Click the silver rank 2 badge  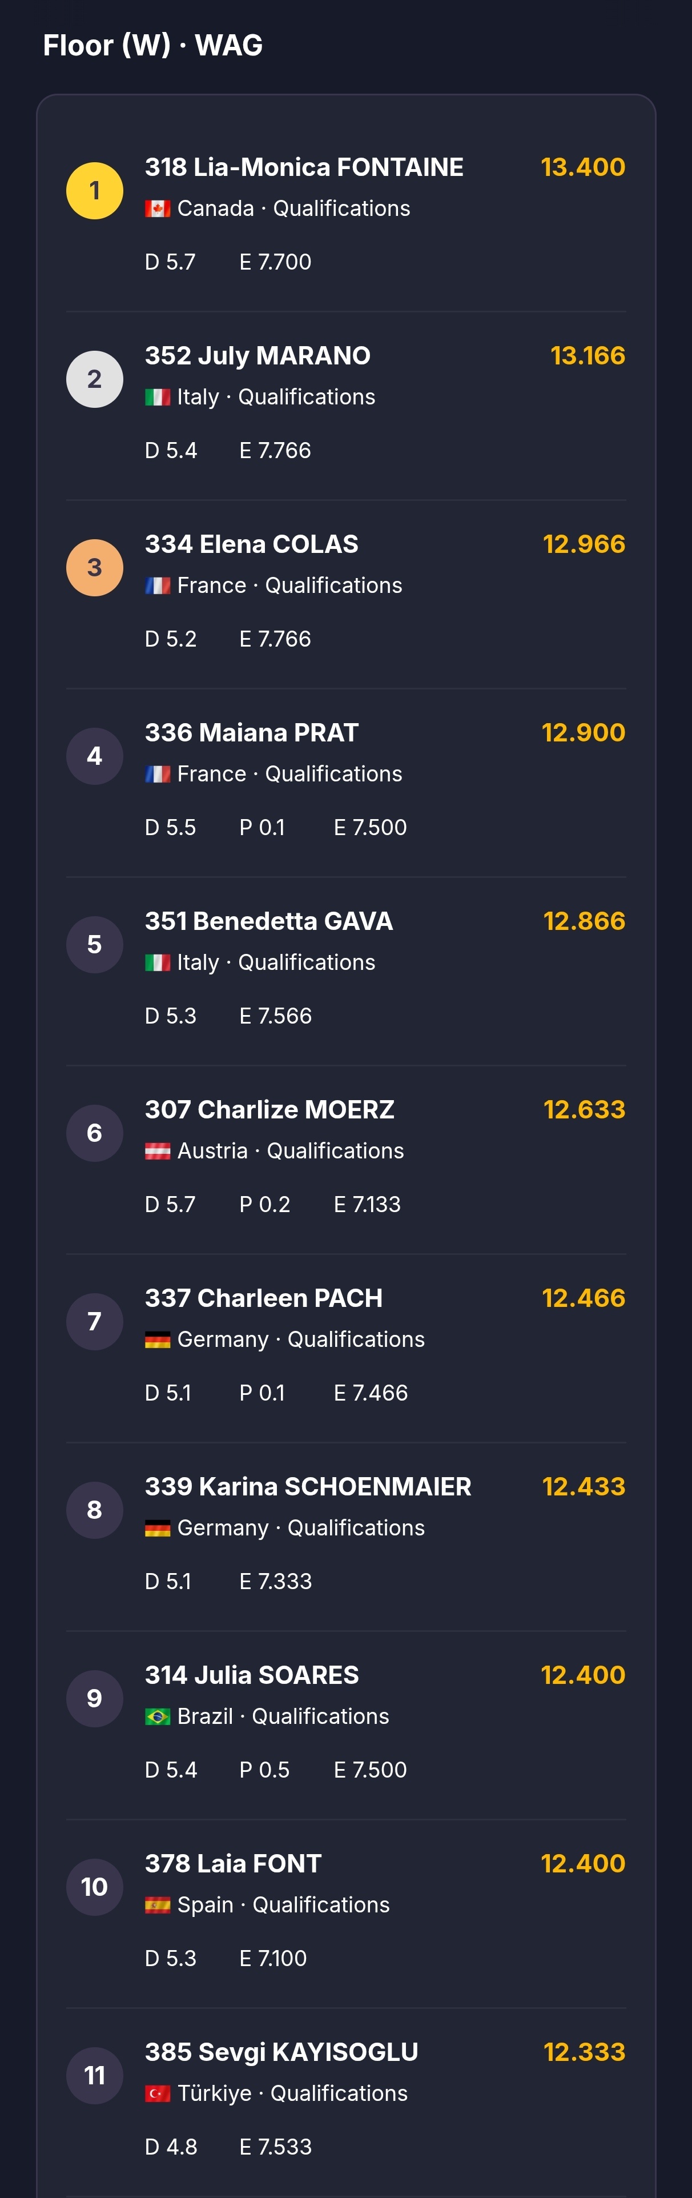point(95,379)
